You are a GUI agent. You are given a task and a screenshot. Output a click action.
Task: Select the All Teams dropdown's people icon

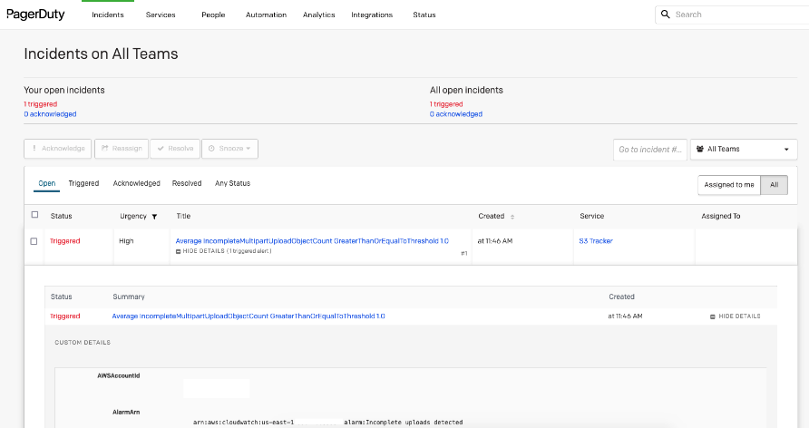tap(700, 149)
